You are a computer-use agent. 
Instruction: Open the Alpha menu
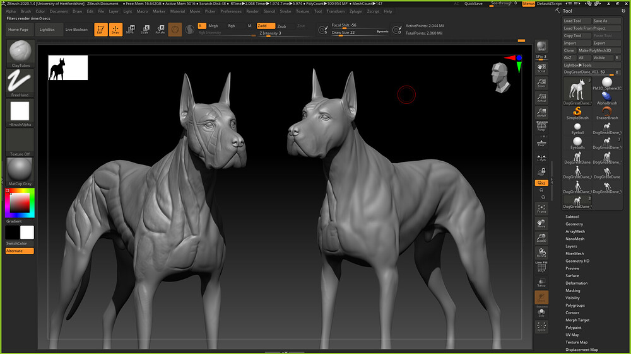pos(11,11)
